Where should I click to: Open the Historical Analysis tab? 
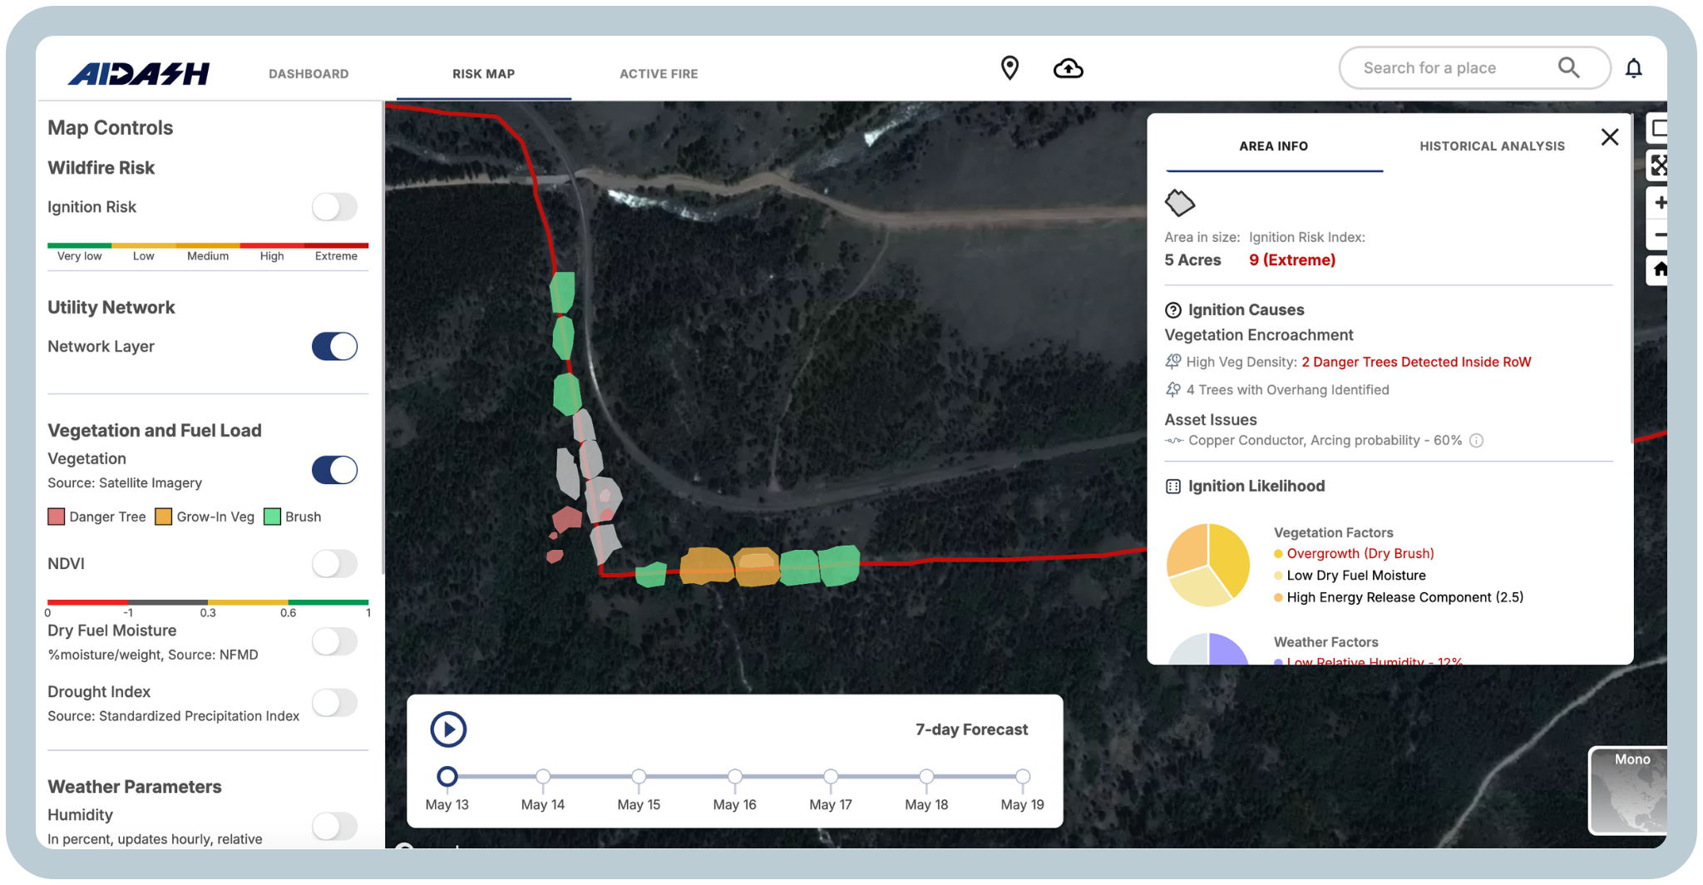pyautogui.click(x=1493, y=146)
